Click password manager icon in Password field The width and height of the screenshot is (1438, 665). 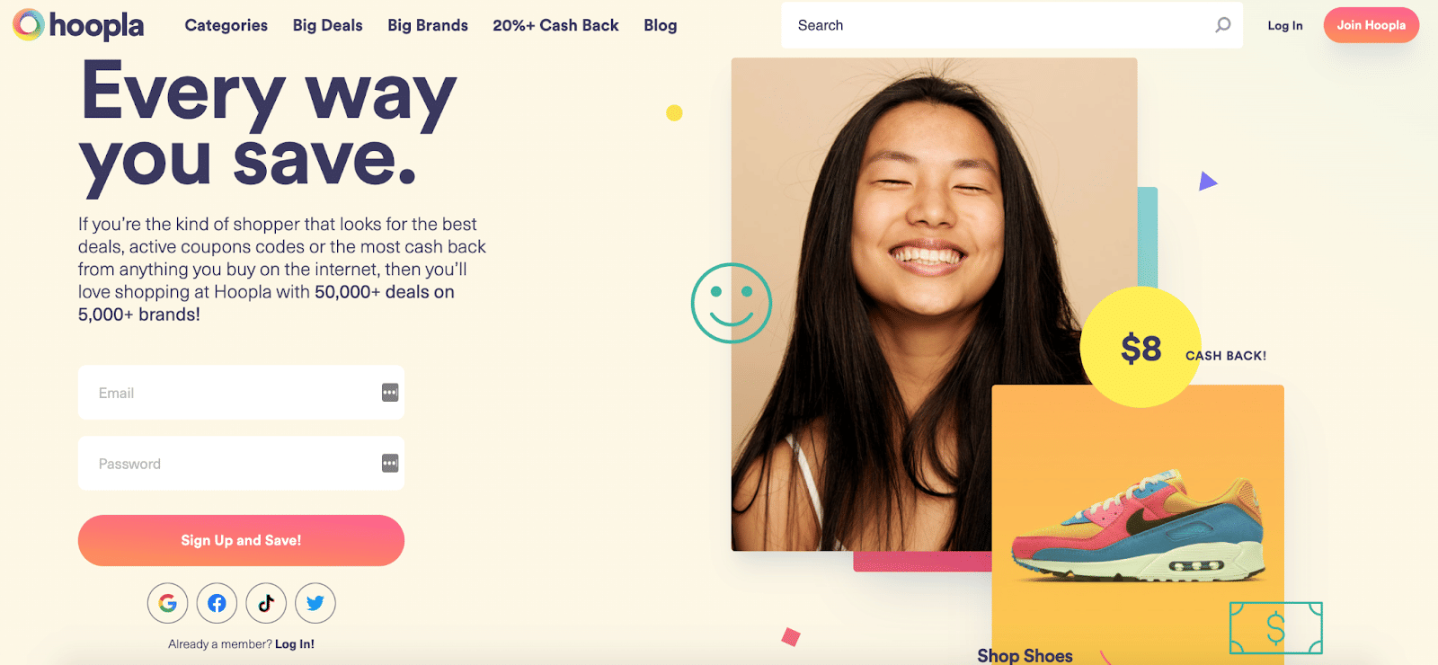pos(390,464)
